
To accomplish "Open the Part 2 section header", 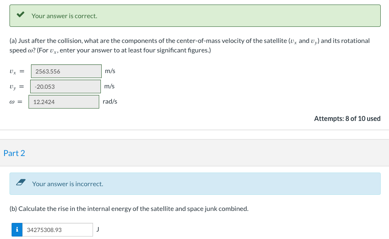I will 14,153.
